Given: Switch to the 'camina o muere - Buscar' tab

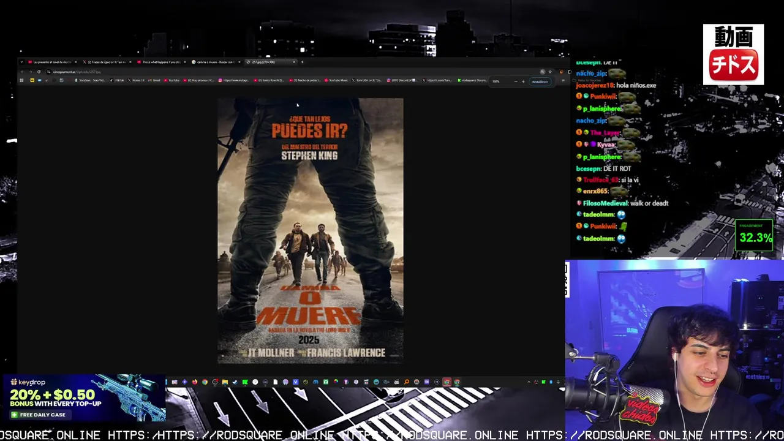Looking at the screenshot, I should click(214, 62).
